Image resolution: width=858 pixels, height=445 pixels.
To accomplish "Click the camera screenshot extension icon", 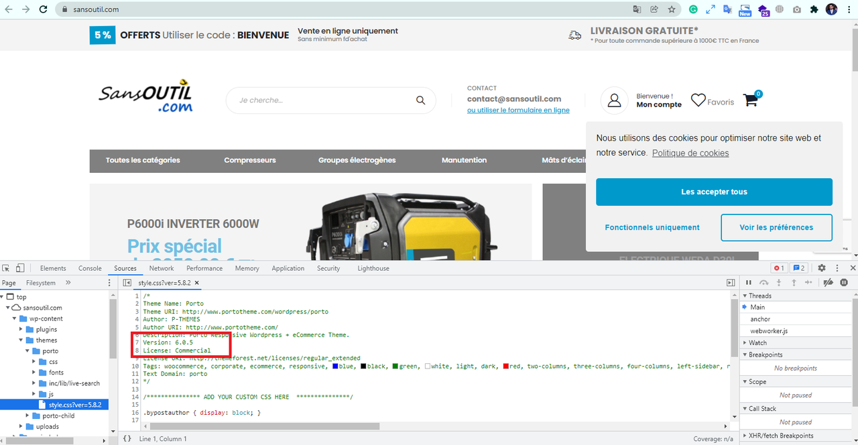I will pyautogui.click(x=796, y=9).
